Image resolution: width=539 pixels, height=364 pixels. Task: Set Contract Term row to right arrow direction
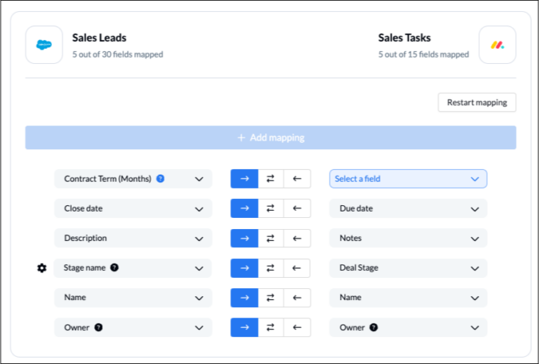point(245,178)
